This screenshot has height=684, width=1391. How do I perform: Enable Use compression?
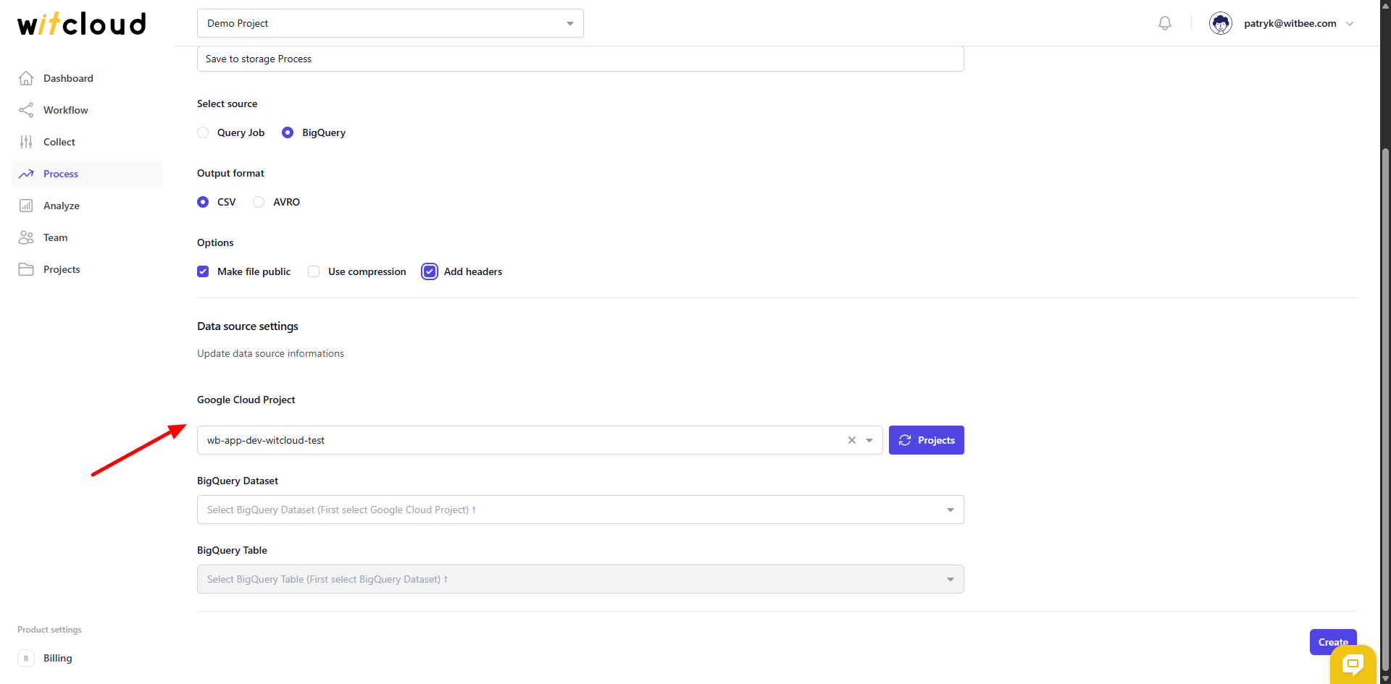(x=314, y=271)
